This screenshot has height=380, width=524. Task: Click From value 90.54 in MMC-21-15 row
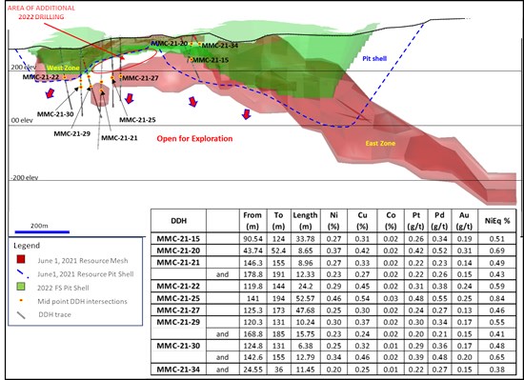click(252, 239)
